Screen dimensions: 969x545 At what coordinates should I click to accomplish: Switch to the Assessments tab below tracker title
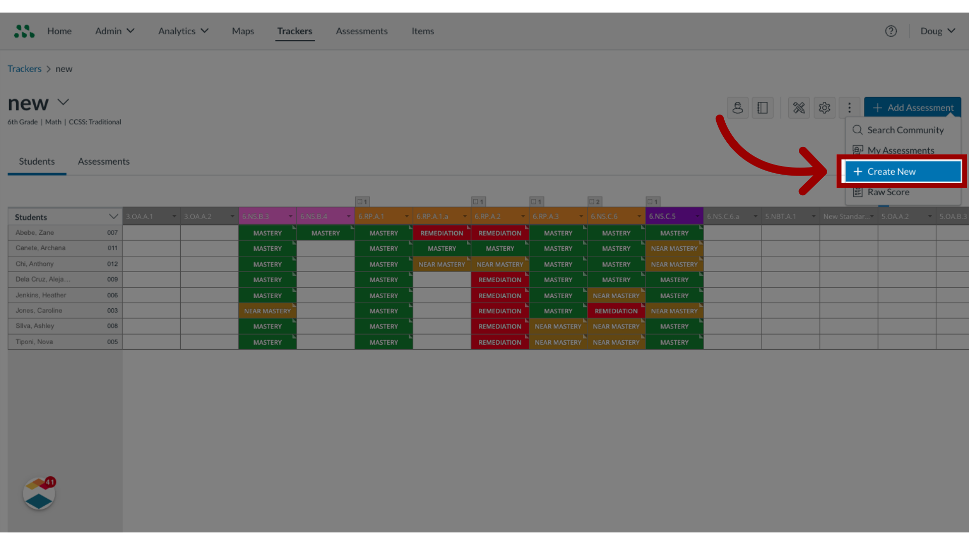103,161
